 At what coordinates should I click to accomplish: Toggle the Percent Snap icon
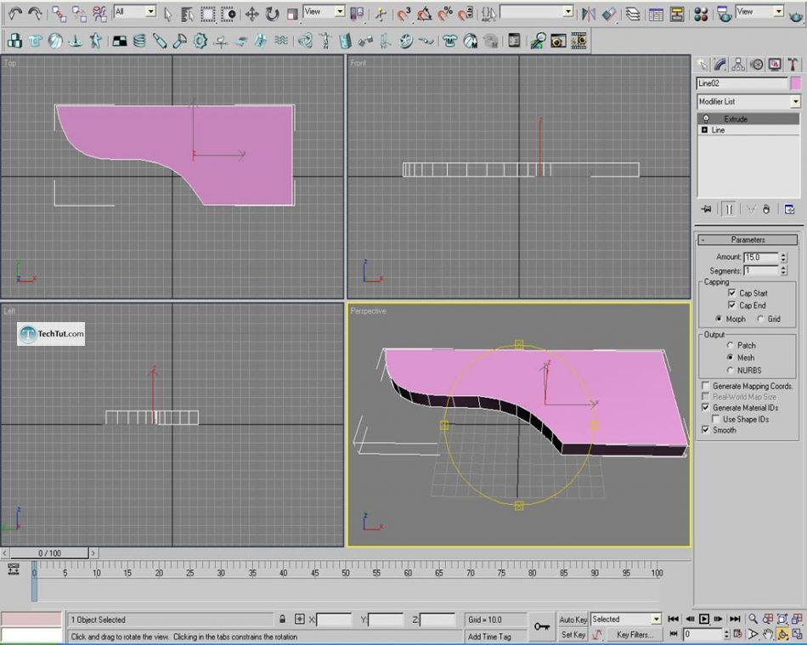point(445,14)
